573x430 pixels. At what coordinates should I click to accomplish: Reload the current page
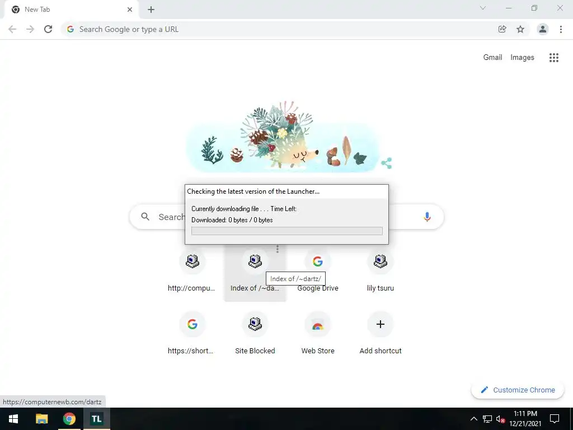click(48, 29)
